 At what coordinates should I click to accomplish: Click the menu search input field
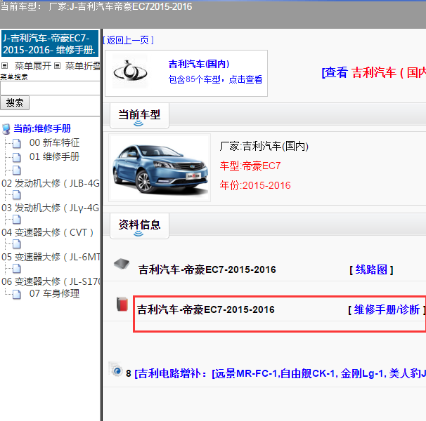[x=50, y=88]
